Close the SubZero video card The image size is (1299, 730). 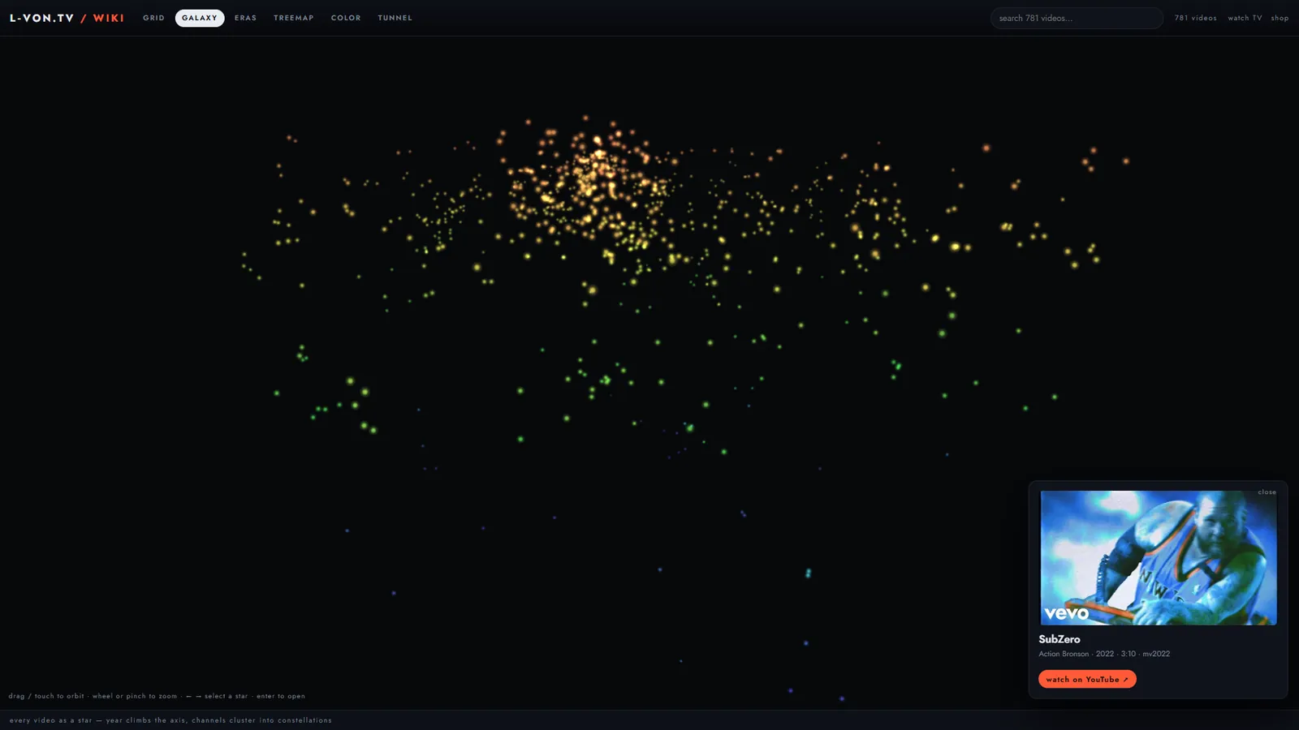(1267, 492)
